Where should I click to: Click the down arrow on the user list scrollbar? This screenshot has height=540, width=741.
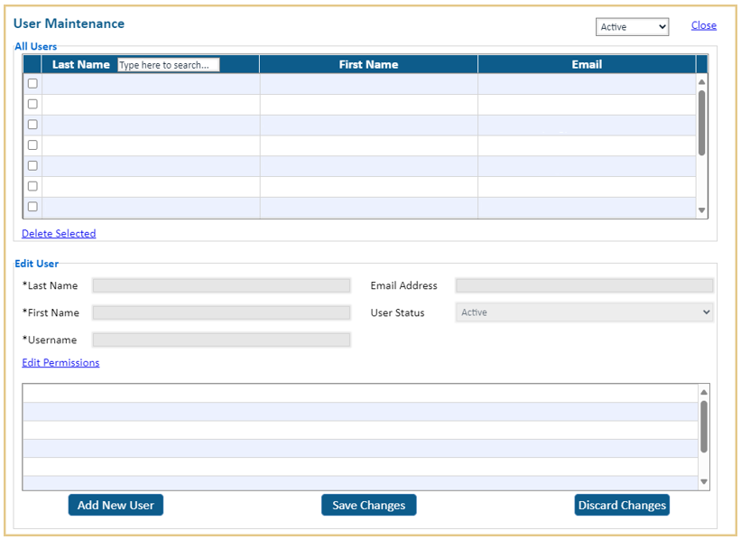[x=701, y=209]
